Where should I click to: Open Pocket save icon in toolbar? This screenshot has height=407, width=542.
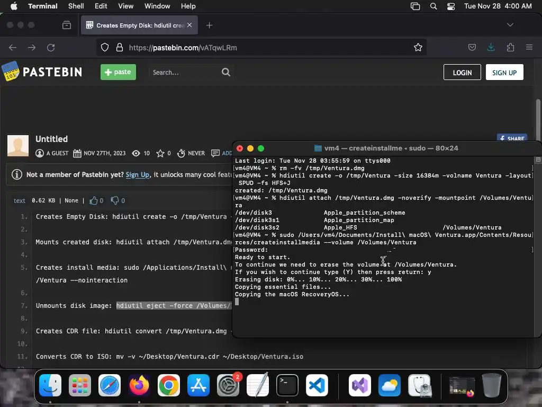tap(472, 47)
